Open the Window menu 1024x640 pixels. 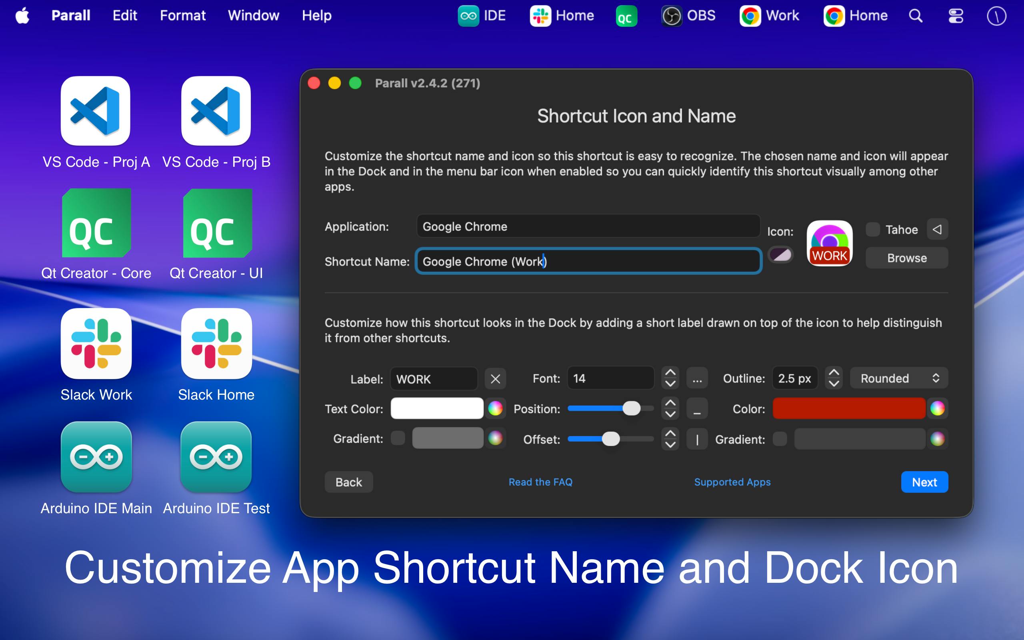click(254, 16)
